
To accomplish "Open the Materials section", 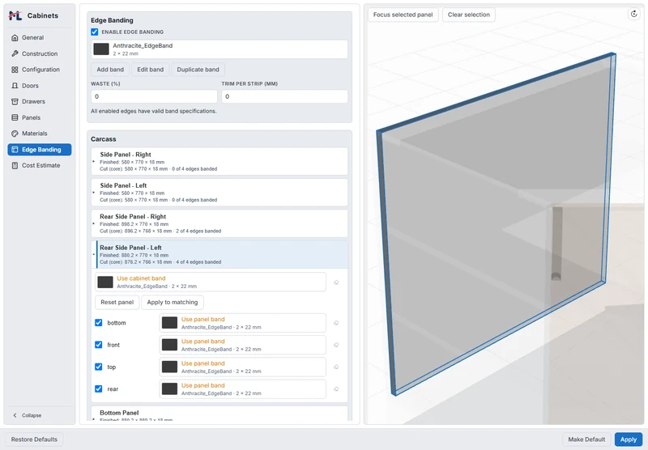I will point(39,134).
